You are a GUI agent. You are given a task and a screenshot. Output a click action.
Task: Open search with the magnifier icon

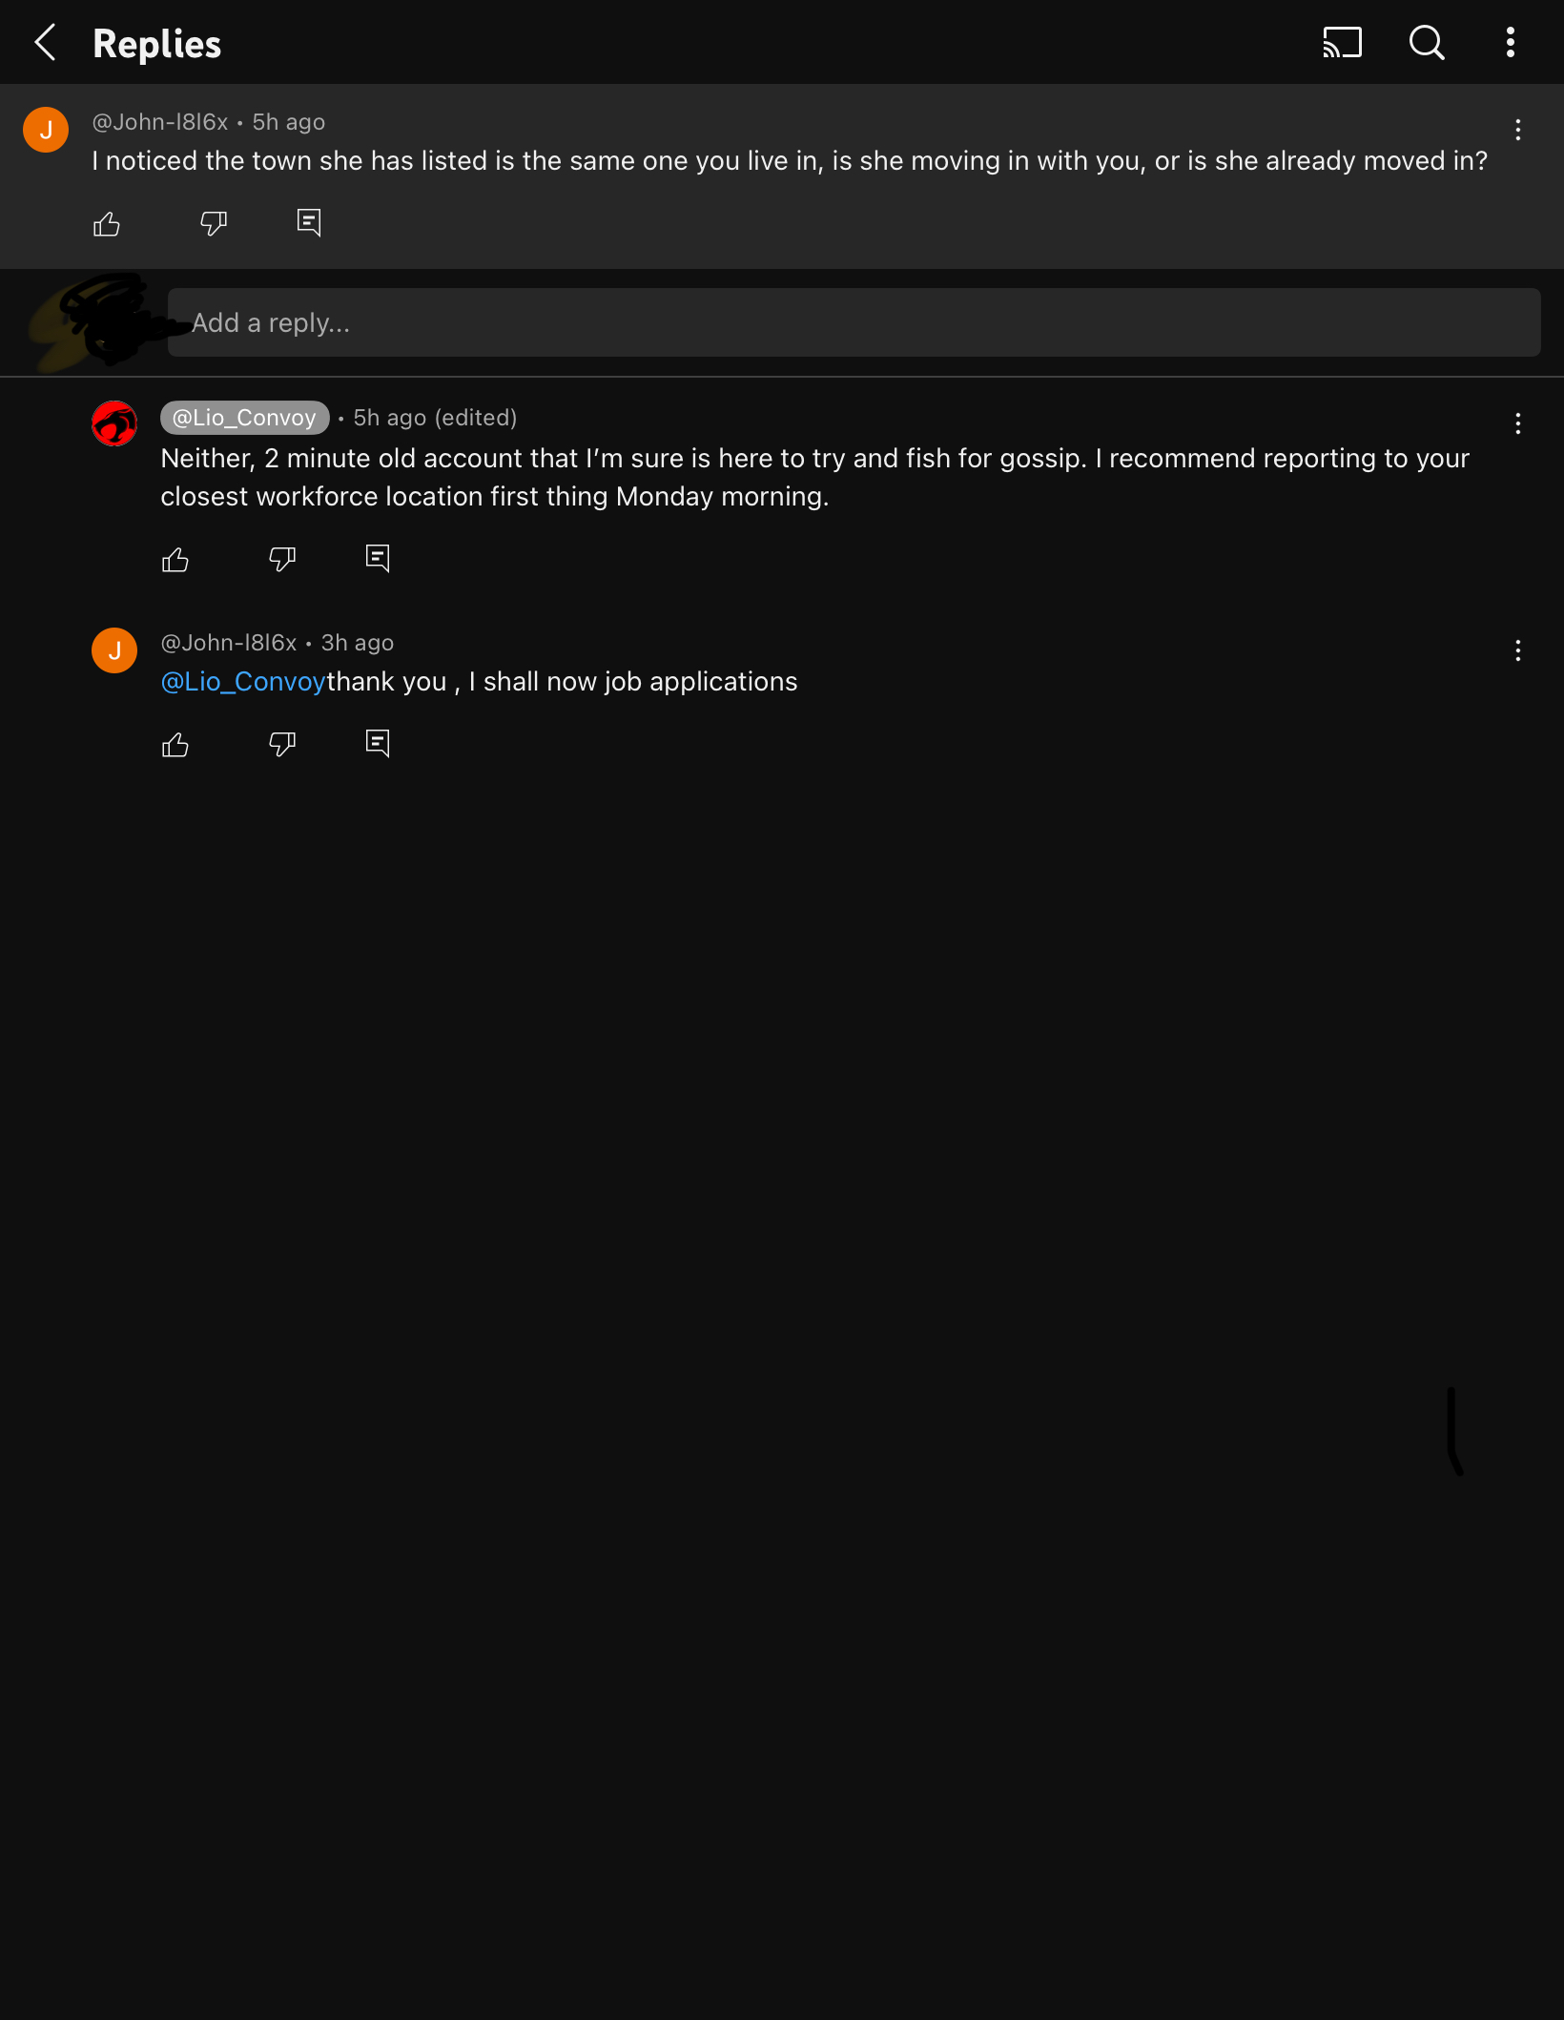coord(1427,43)
